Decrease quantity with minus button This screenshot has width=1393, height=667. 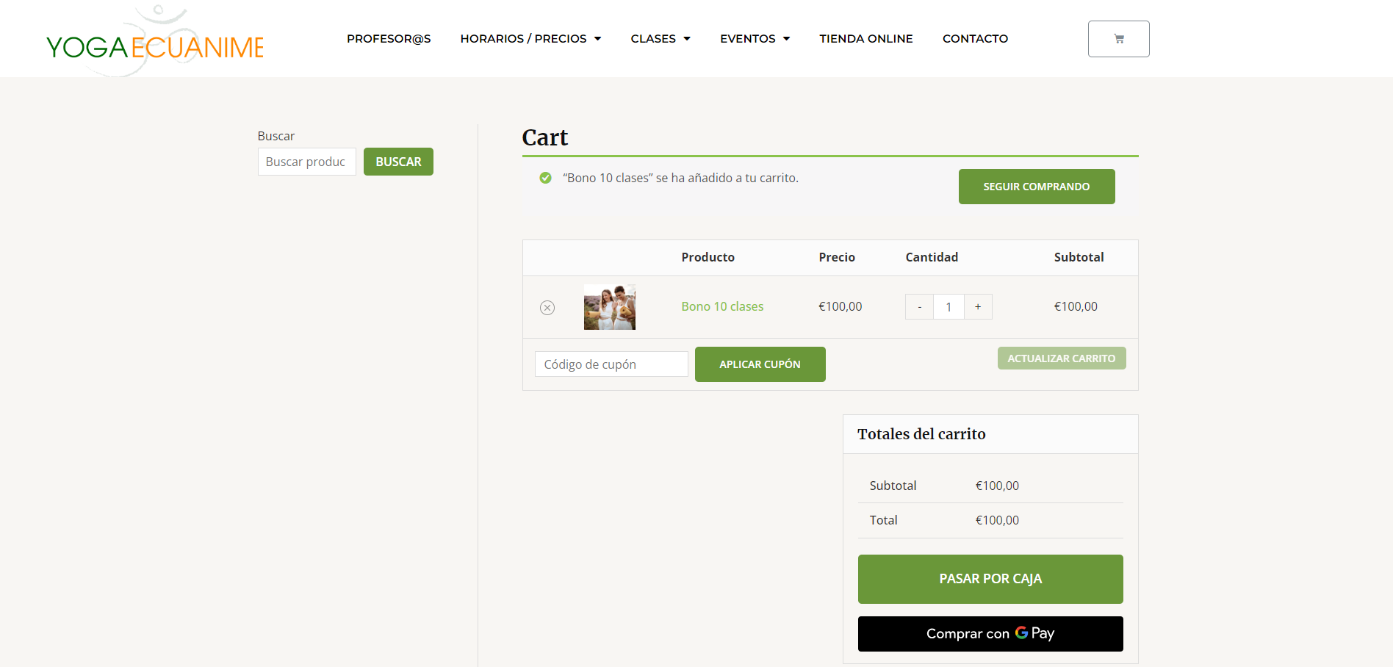point(919,307)
